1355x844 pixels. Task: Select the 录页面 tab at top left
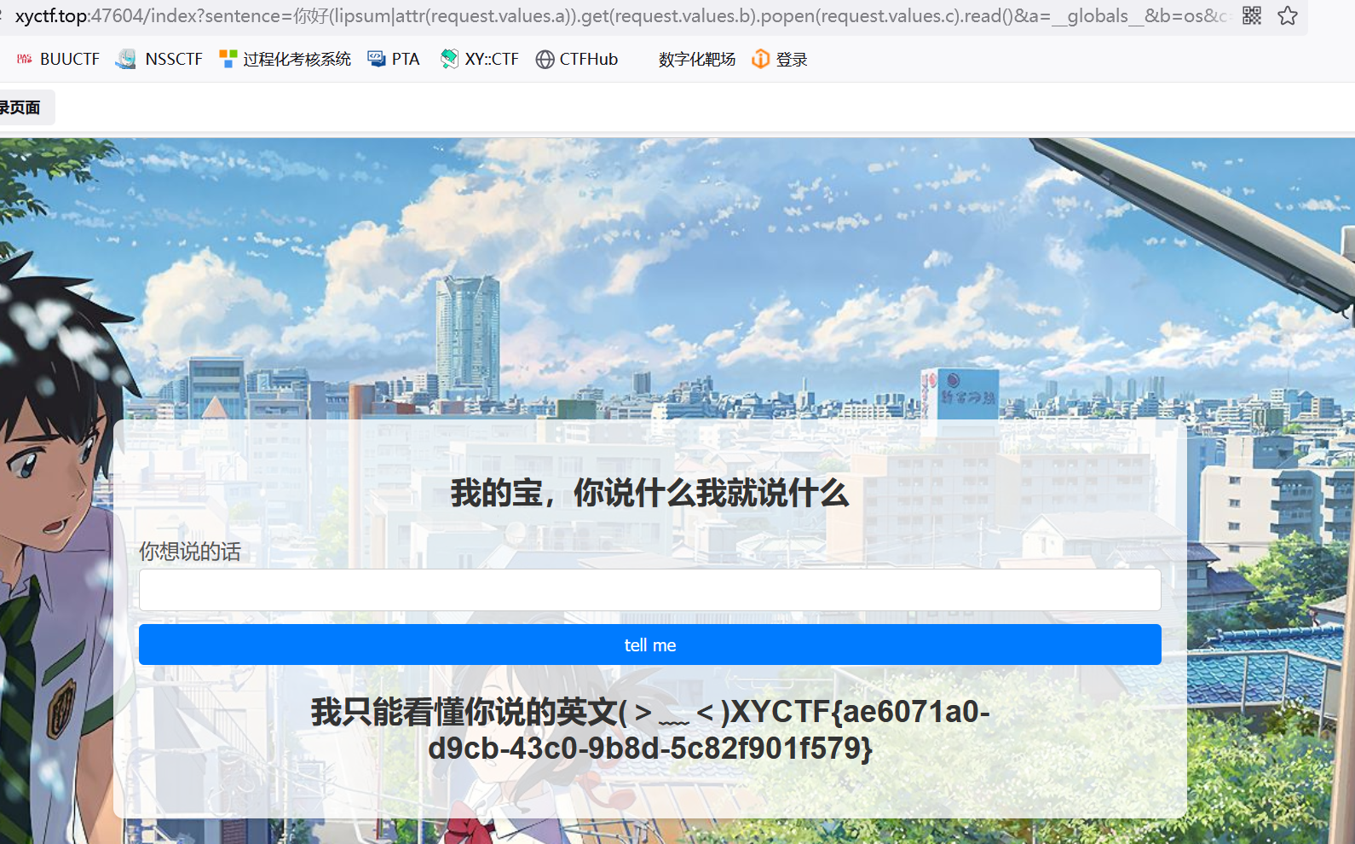point(22,107)
